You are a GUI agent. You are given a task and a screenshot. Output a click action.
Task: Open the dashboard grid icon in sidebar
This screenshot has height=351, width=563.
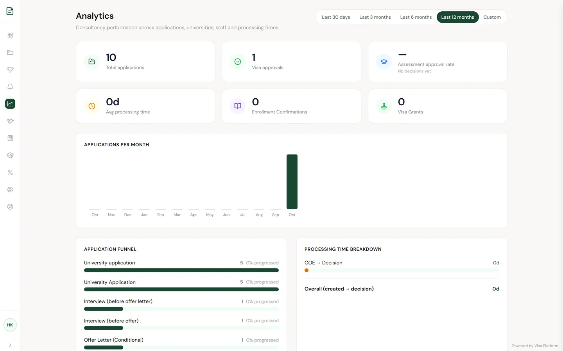[10, 35]
